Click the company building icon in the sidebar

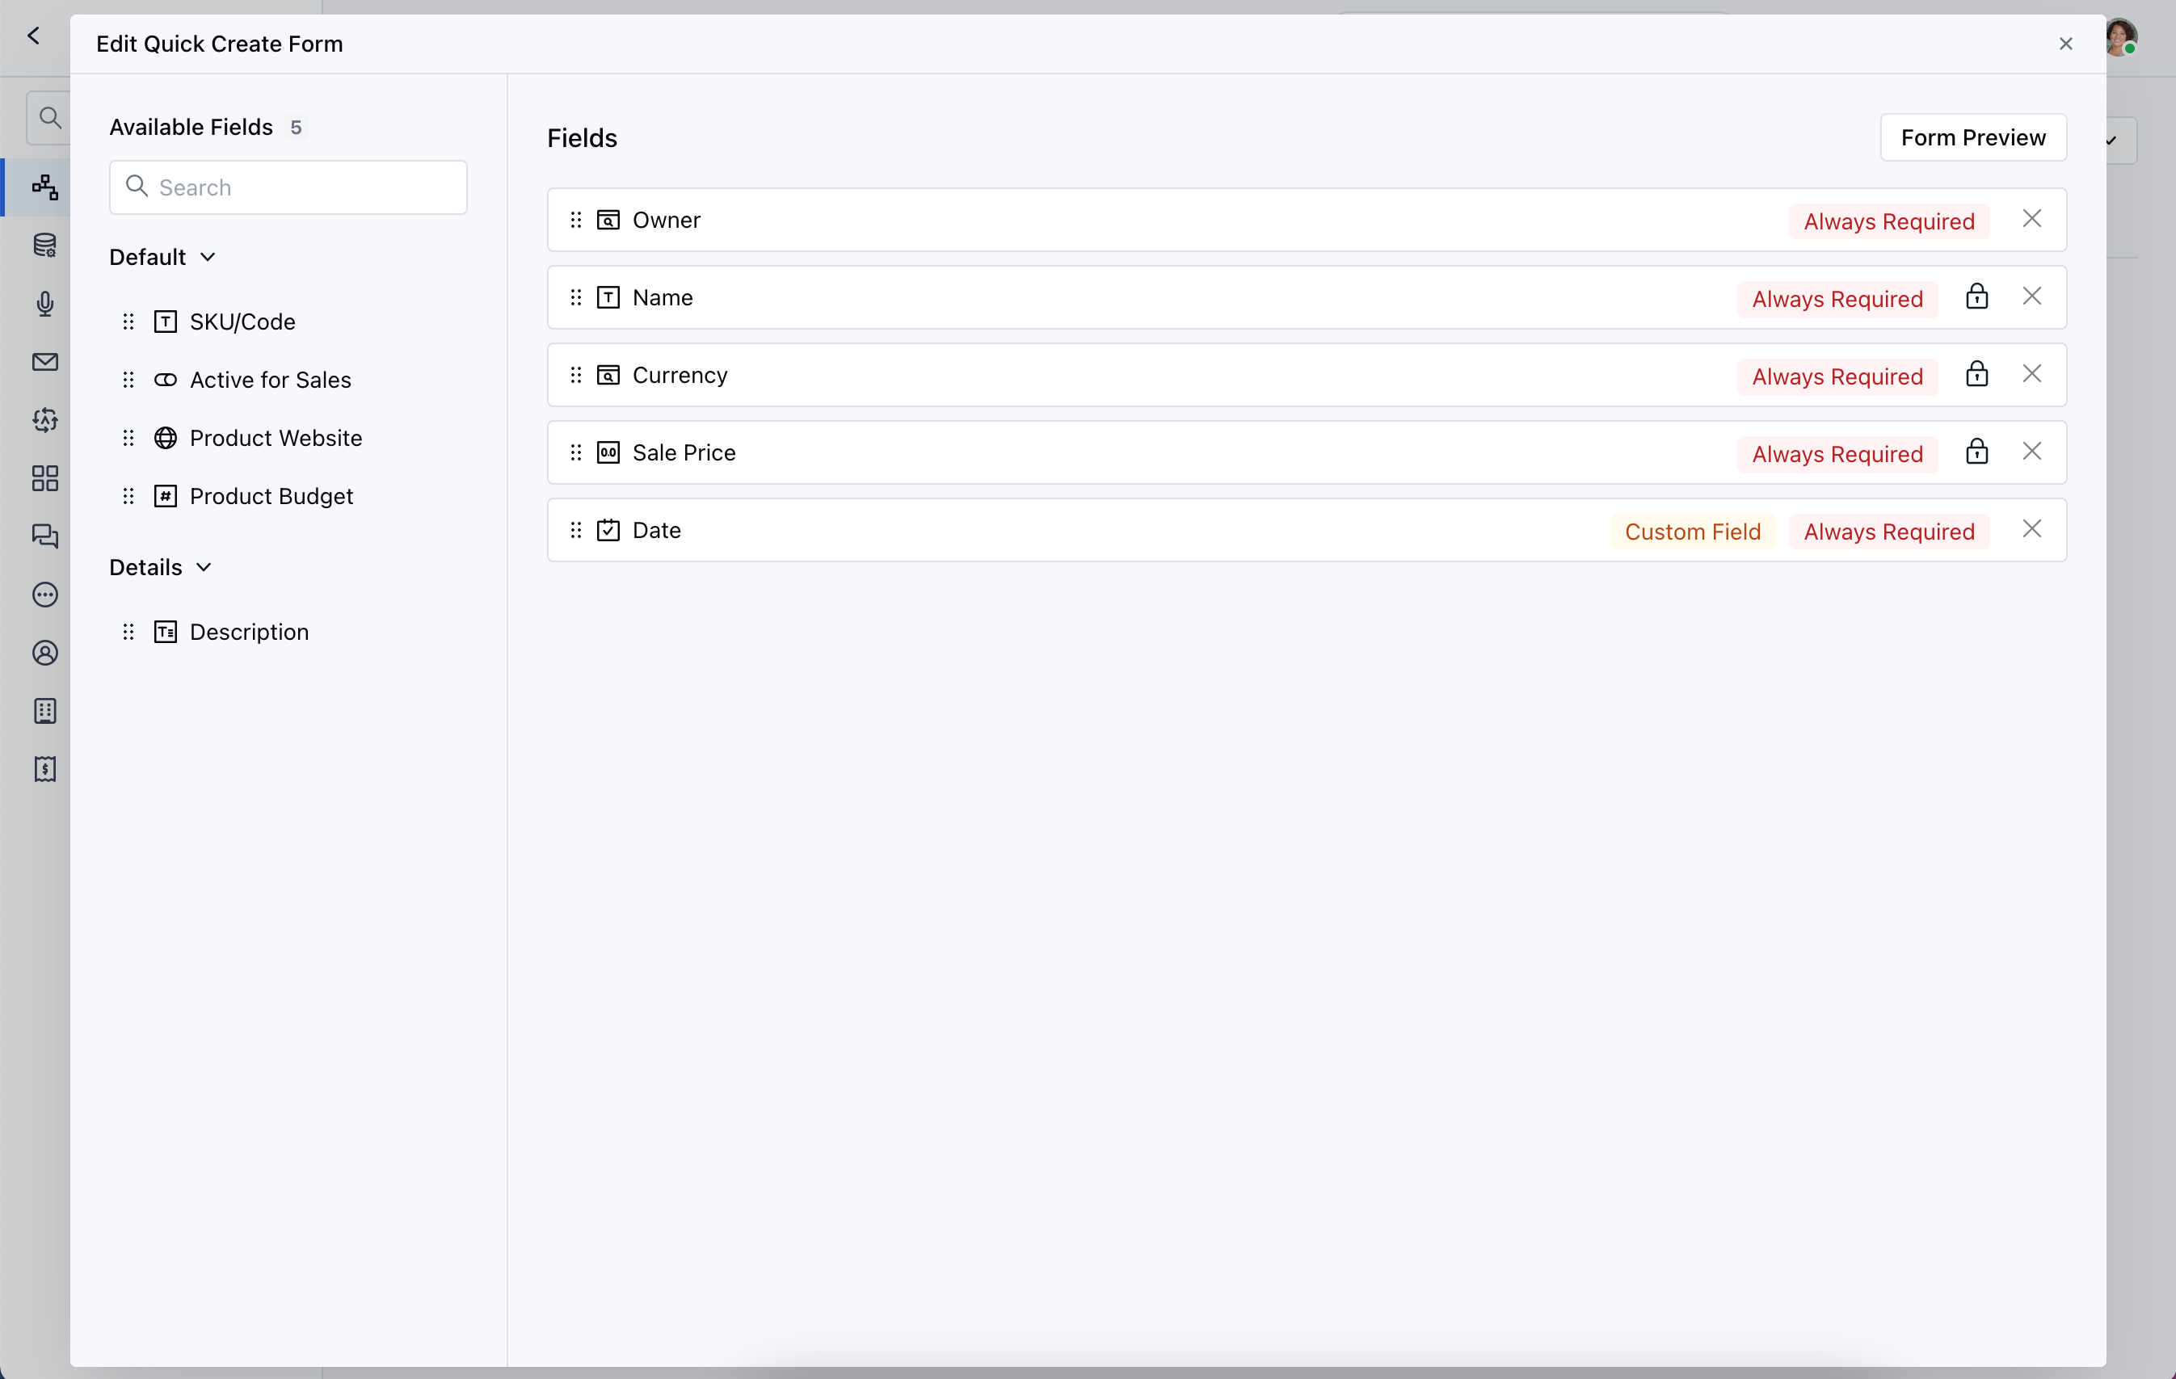point(45,711)
